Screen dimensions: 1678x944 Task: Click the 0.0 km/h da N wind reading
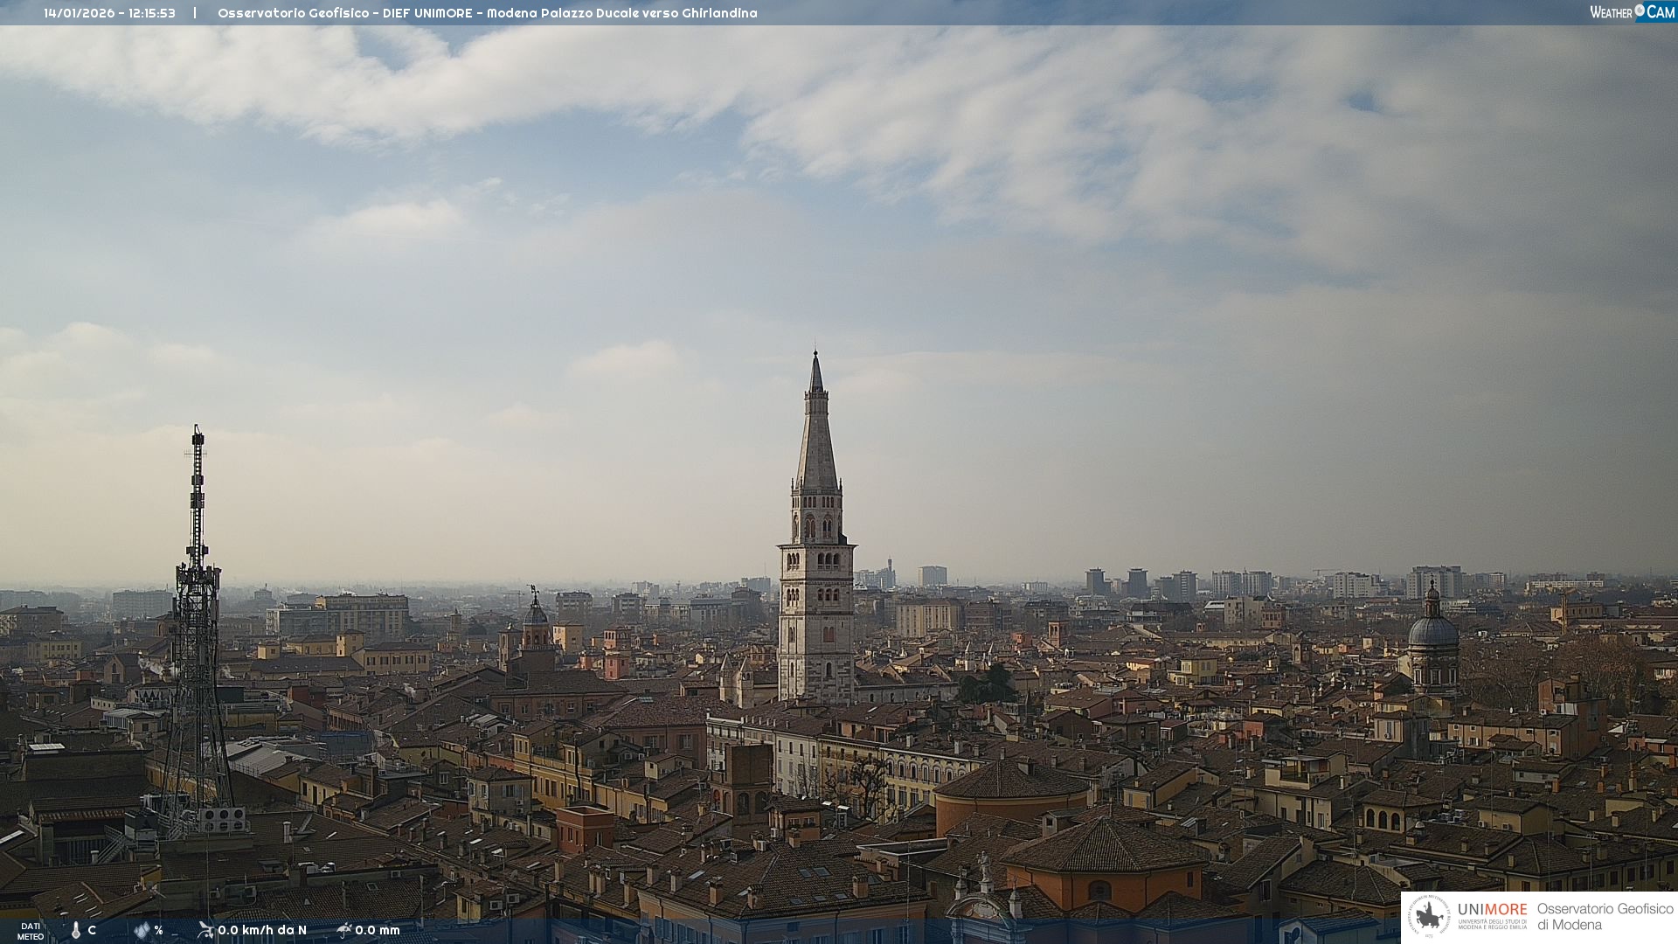pos(262,930)
